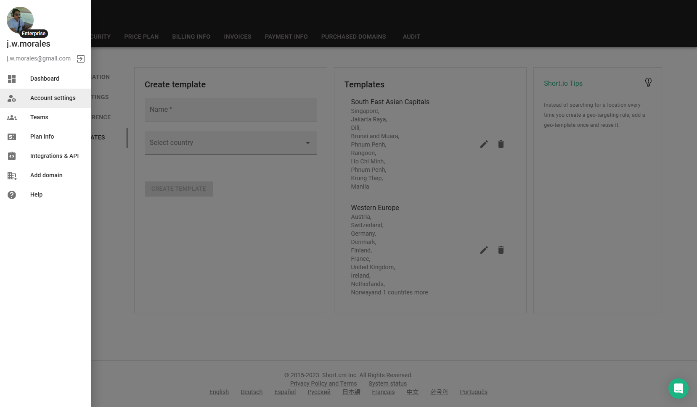Click the Western Europe template title
Screen dimensions: 697x407
point(375,207)
